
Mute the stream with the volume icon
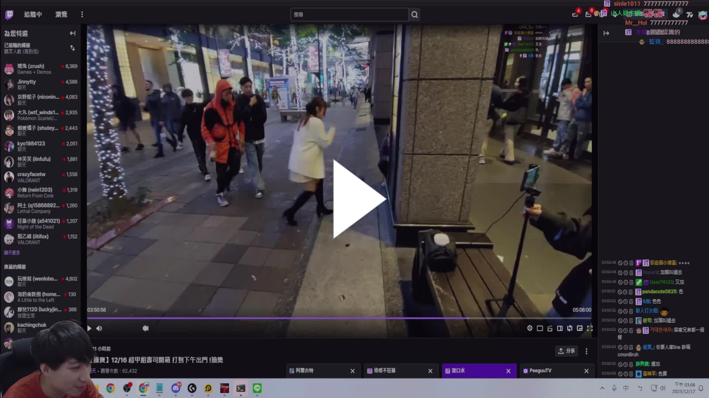pos(99,328)
